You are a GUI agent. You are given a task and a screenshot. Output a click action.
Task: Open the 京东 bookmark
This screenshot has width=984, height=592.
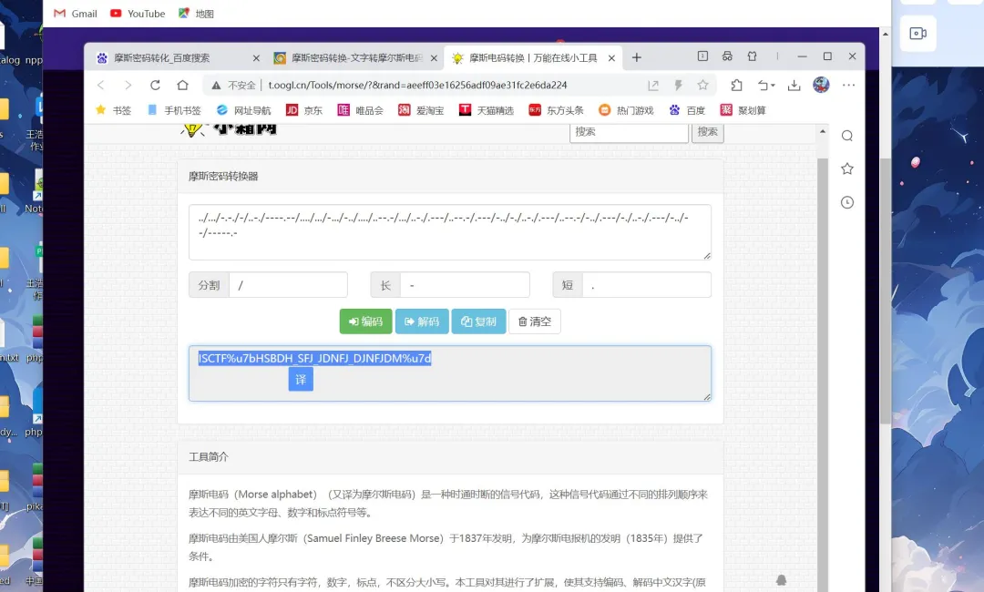(x=304, y=110)
